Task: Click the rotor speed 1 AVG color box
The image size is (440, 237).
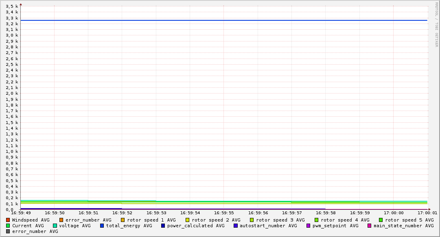Action: pos(123,220)
